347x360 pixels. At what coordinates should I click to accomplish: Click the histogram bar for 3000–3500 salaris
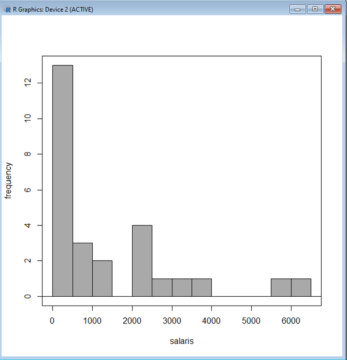point(182,287)
